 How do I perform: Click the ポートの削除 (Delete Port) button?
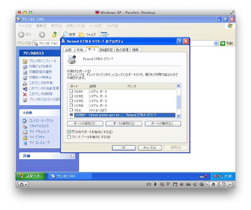124,123
